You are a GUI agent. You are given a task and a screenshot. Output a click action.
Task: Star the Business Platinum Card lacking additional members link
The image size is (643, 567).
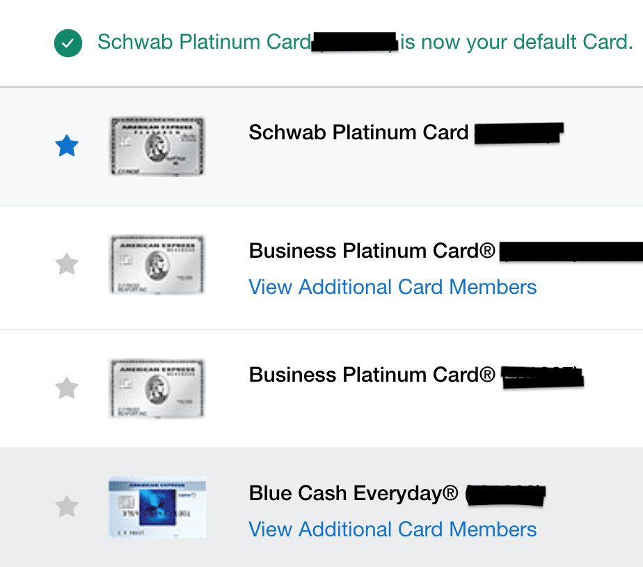click(x=67, y=388)
